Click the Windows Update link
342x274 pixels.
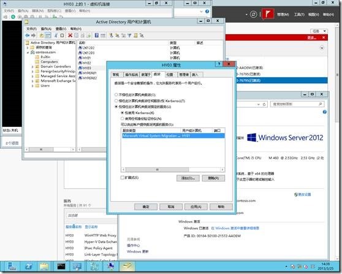(138, 251)
